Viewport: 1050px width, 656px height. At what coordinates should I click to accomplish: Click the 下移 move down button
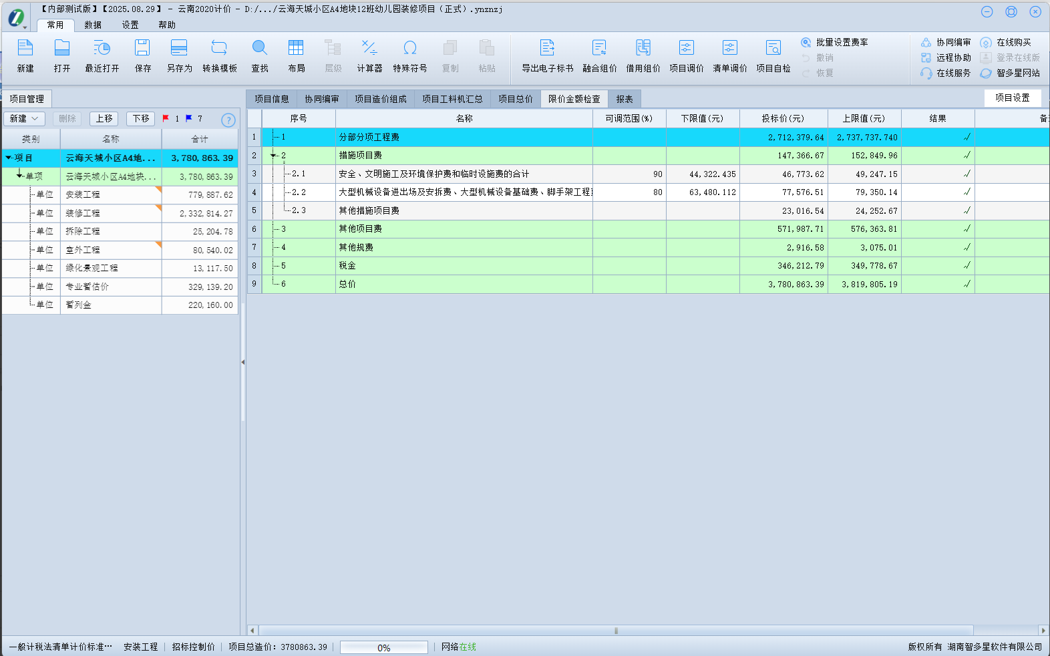(x=140, y=118)
